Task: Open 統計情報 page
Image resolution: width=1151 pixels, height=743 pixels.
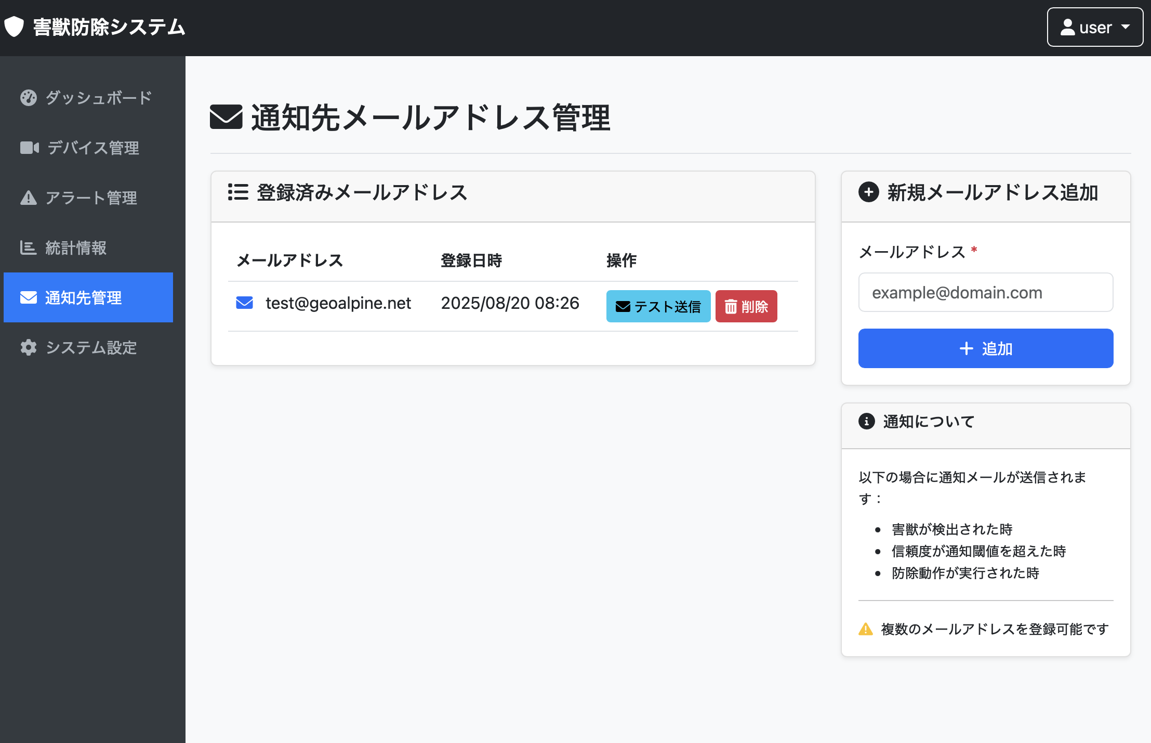Action: (x=88, y=247)
